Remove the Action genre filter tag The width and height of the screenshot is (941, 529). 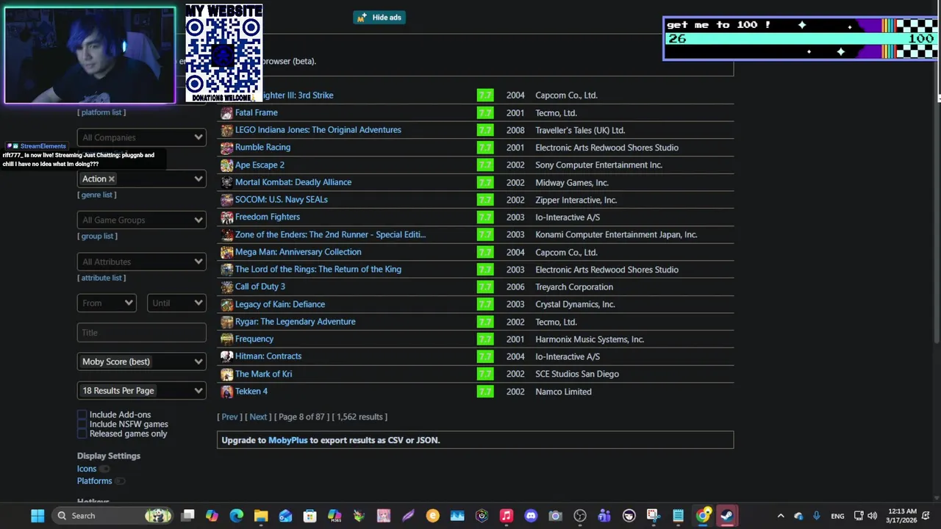(x=112, y=179)
